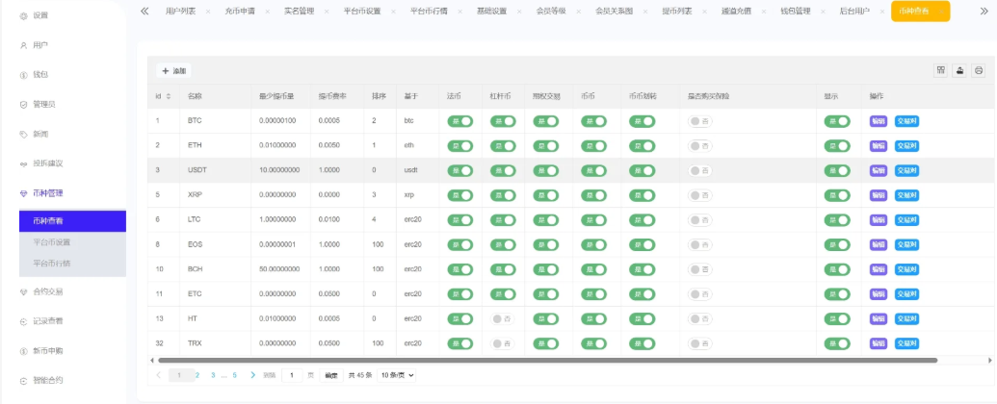The width and height of the screenshot is (997, 404).
Task: Click the 确定 pagination confirm button
Action: click(331, 375)
